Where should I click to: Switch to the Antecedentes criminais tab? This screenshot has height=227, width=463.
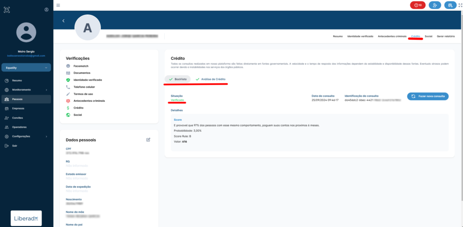392,36
